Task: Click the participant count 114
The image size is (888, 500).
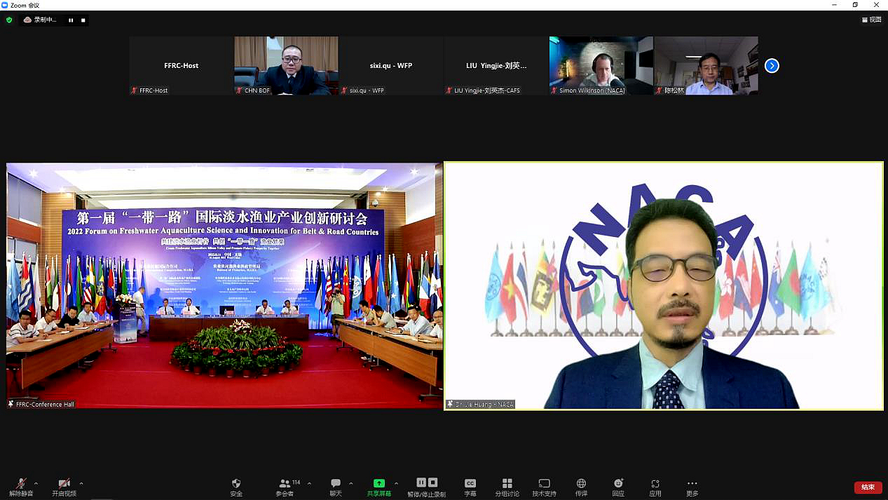Action: point(296,482)
